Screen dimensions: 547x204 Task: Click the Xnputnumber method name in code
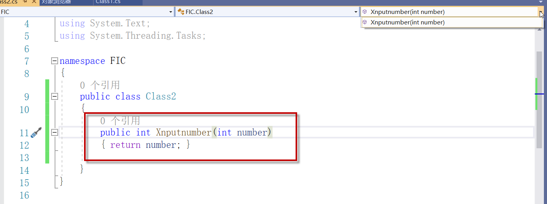tap(184, 132)
